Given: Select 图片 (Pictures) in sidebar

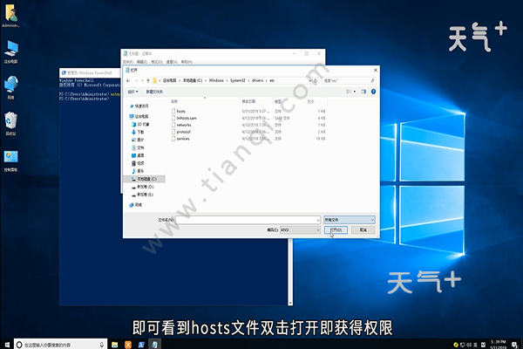Looking at the screenshot, I should click(138, 140).
